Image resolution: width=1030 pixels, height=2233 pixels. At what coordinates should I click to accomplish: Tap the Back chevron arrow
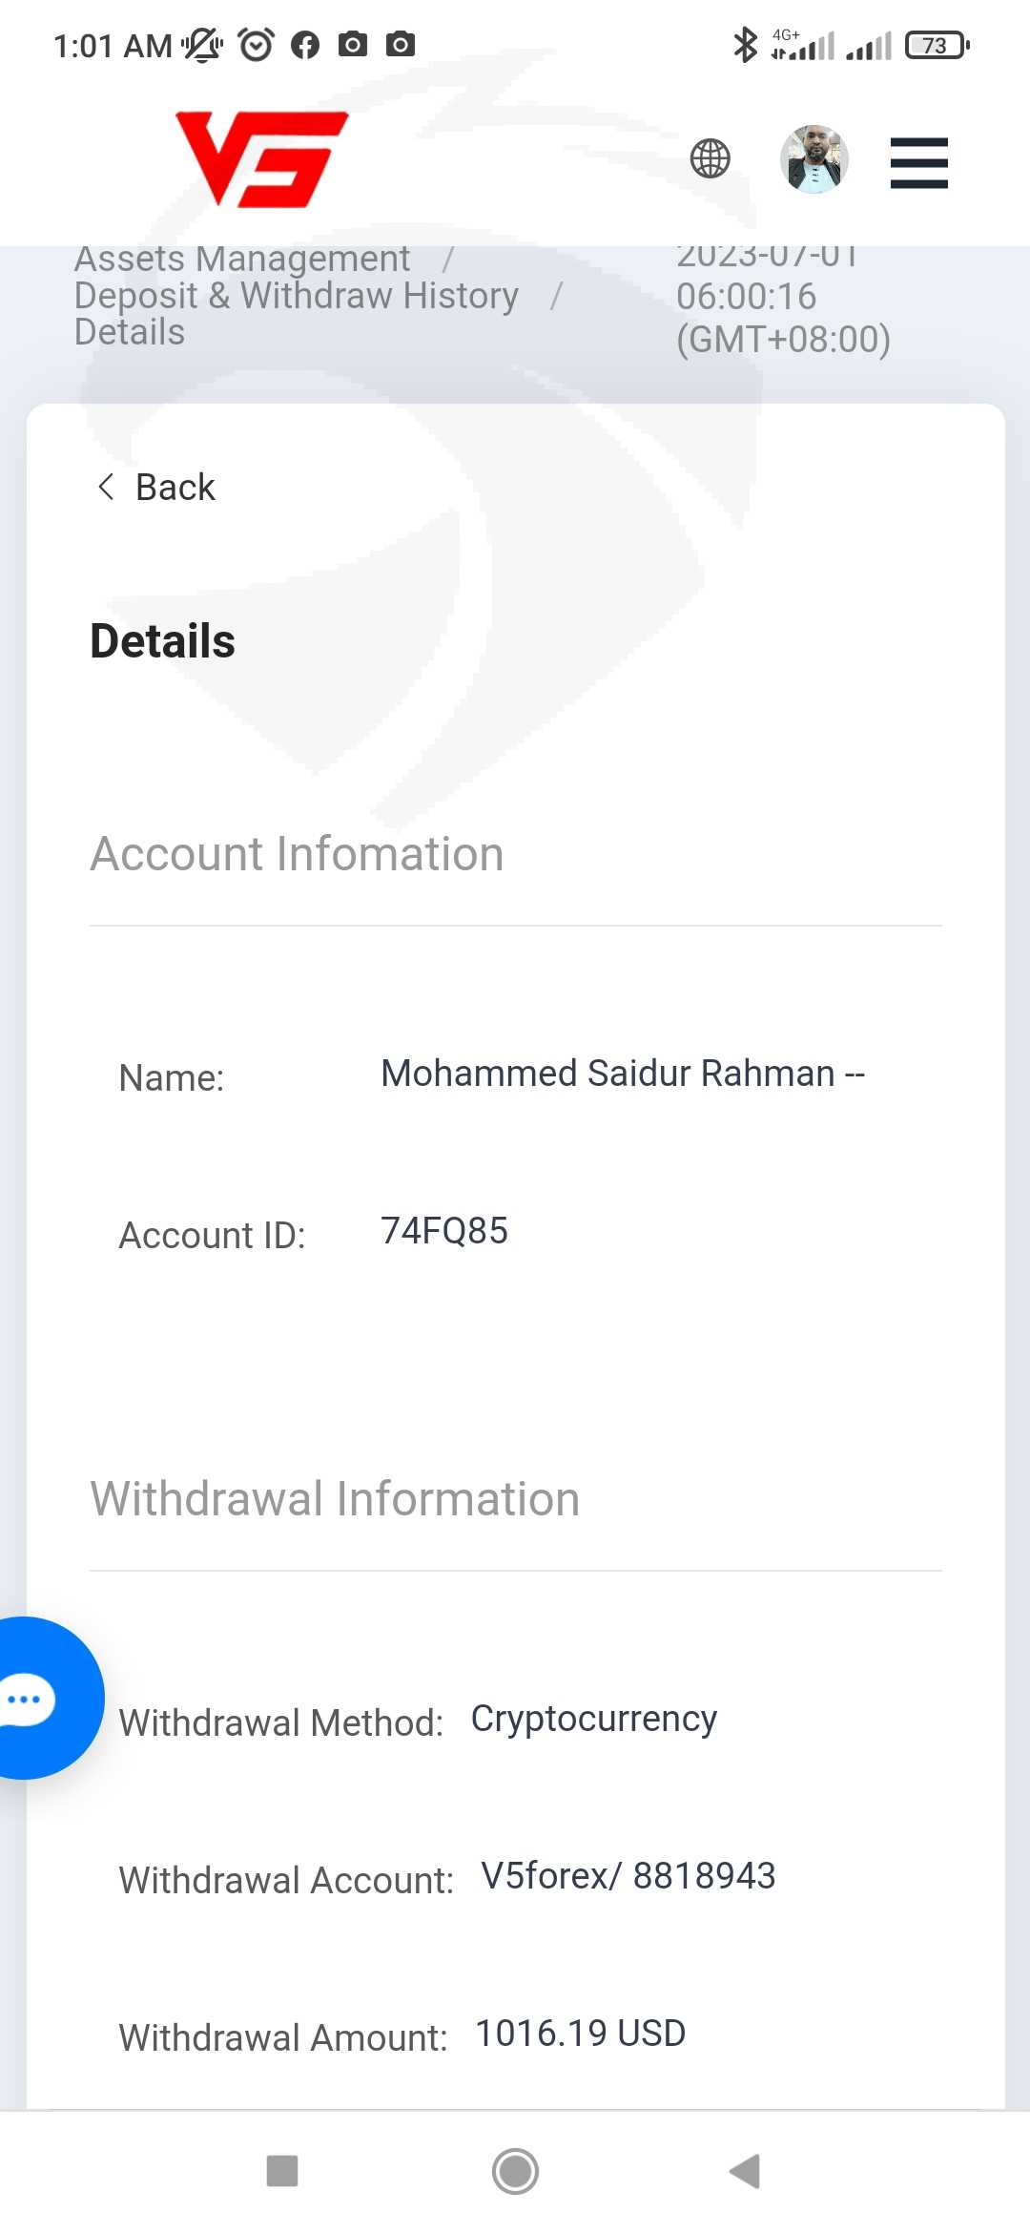[106, 487]
